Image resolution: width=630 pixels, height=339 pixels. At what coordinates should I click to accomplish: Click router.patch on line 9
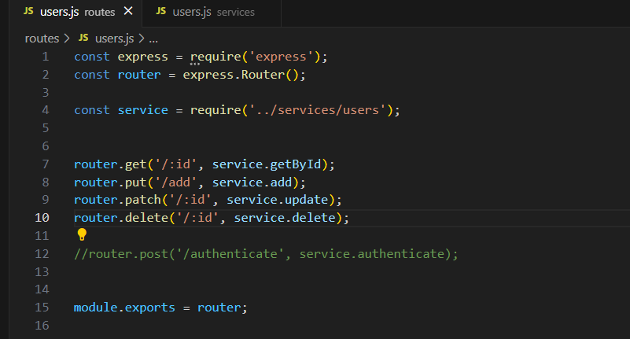[117, 200]
